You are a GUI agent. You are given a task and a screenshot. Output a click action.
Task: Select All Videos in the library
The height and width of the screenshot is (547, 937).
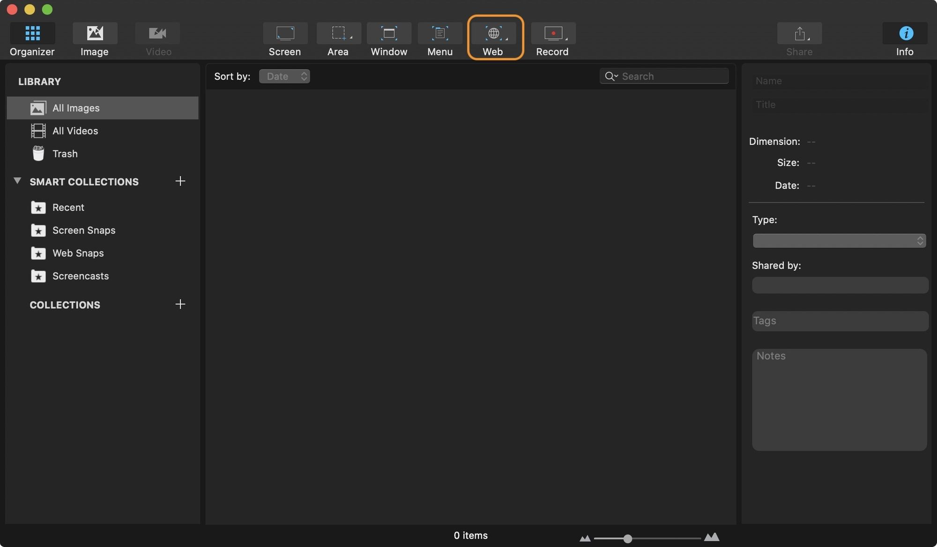click(75, 131)
